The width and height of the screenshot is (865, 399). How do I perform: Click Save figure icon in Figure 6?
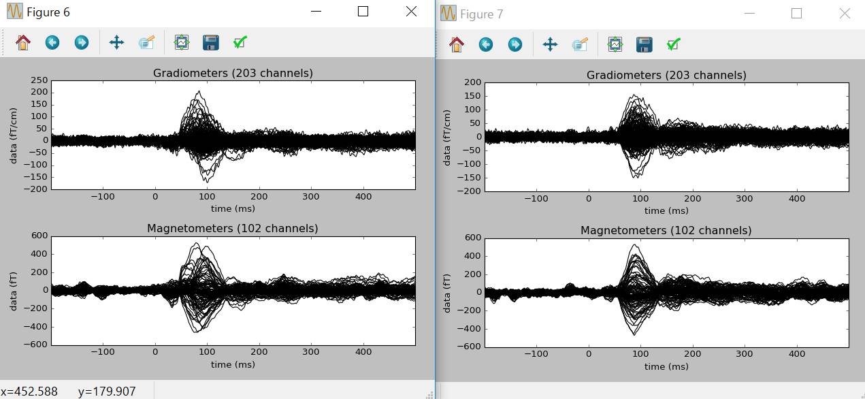pos(211,43)
